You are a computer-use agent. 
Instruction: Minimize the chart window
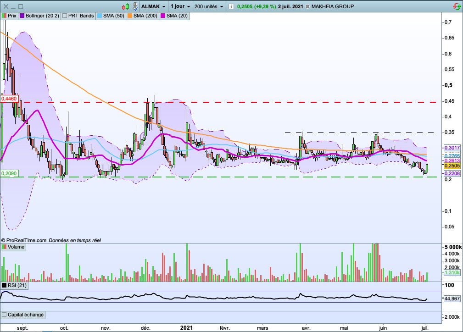tap(13, 7)
